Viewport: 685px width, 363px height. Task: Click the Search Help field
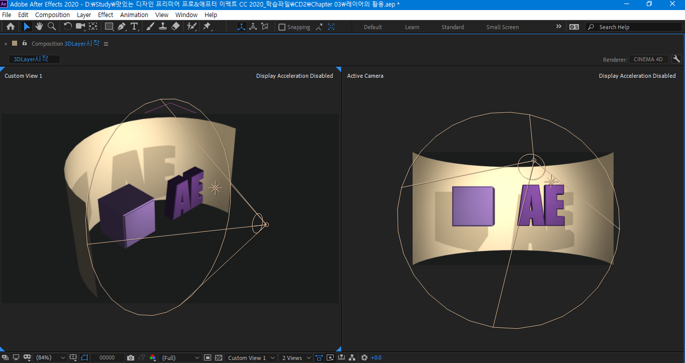[633, 27]
